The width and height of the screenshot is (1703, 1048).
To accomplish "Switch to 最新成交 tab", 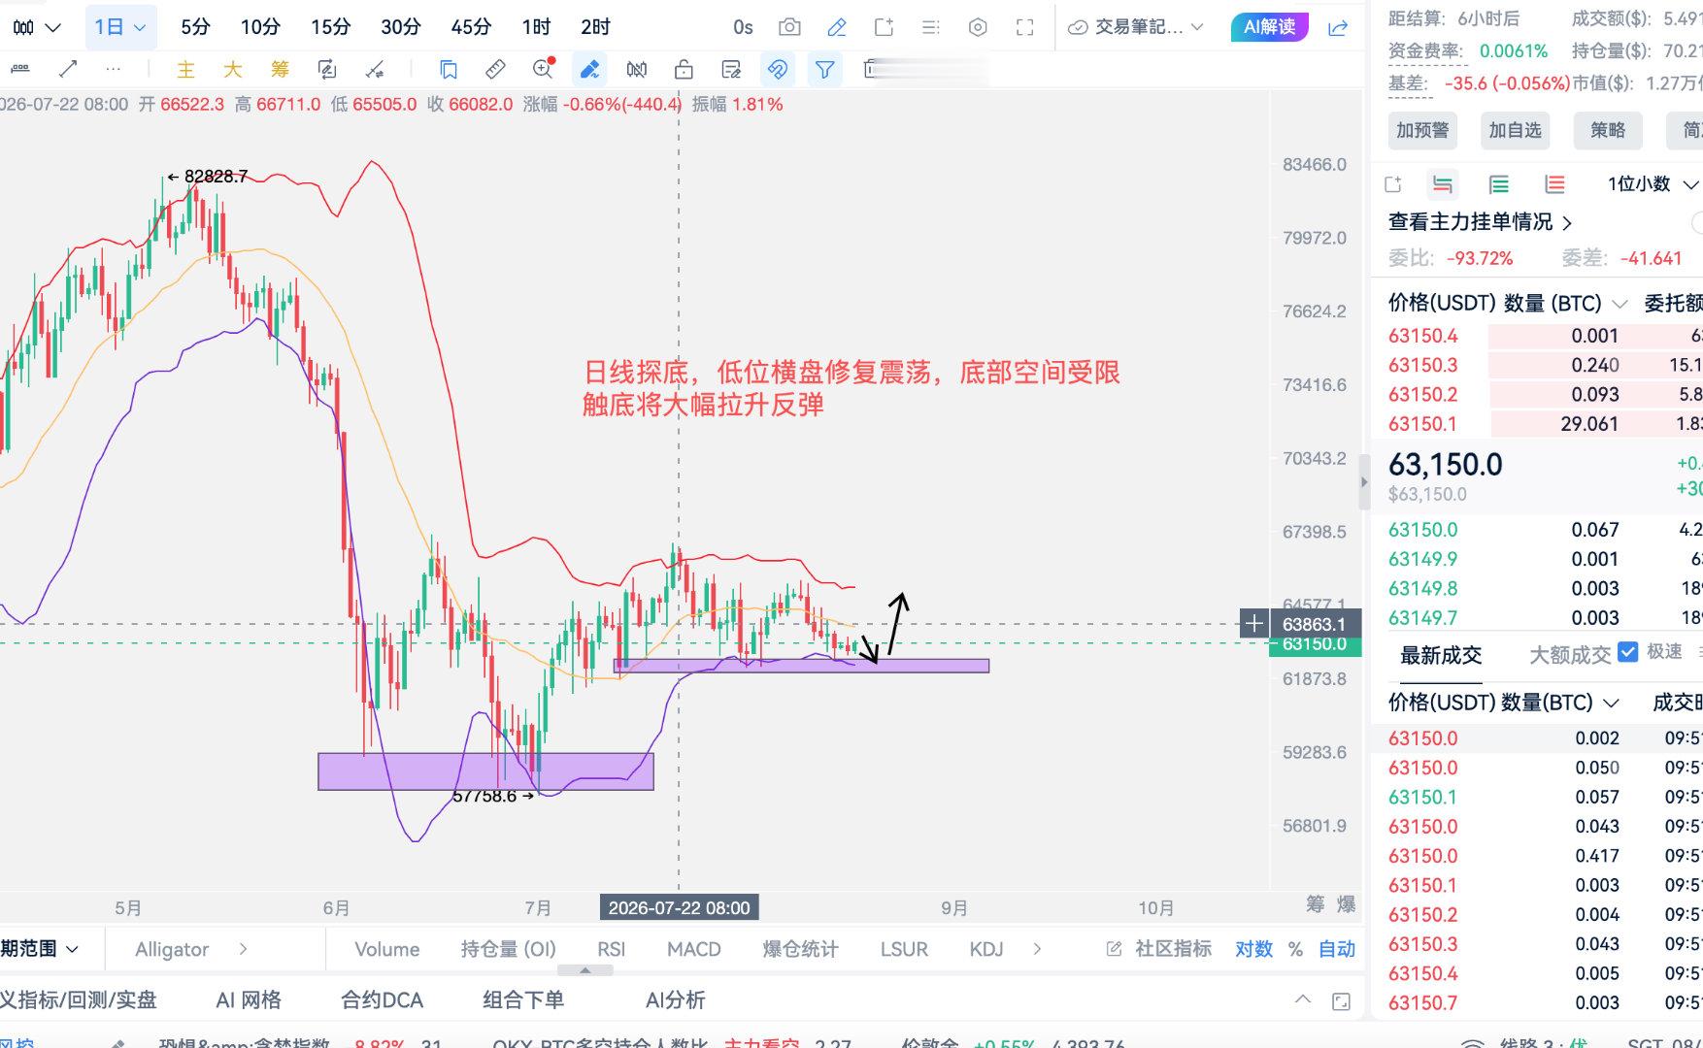I will pos(1441,656).
